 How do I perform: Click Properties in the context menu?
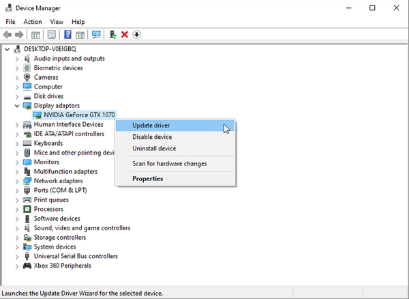[147, 178]
